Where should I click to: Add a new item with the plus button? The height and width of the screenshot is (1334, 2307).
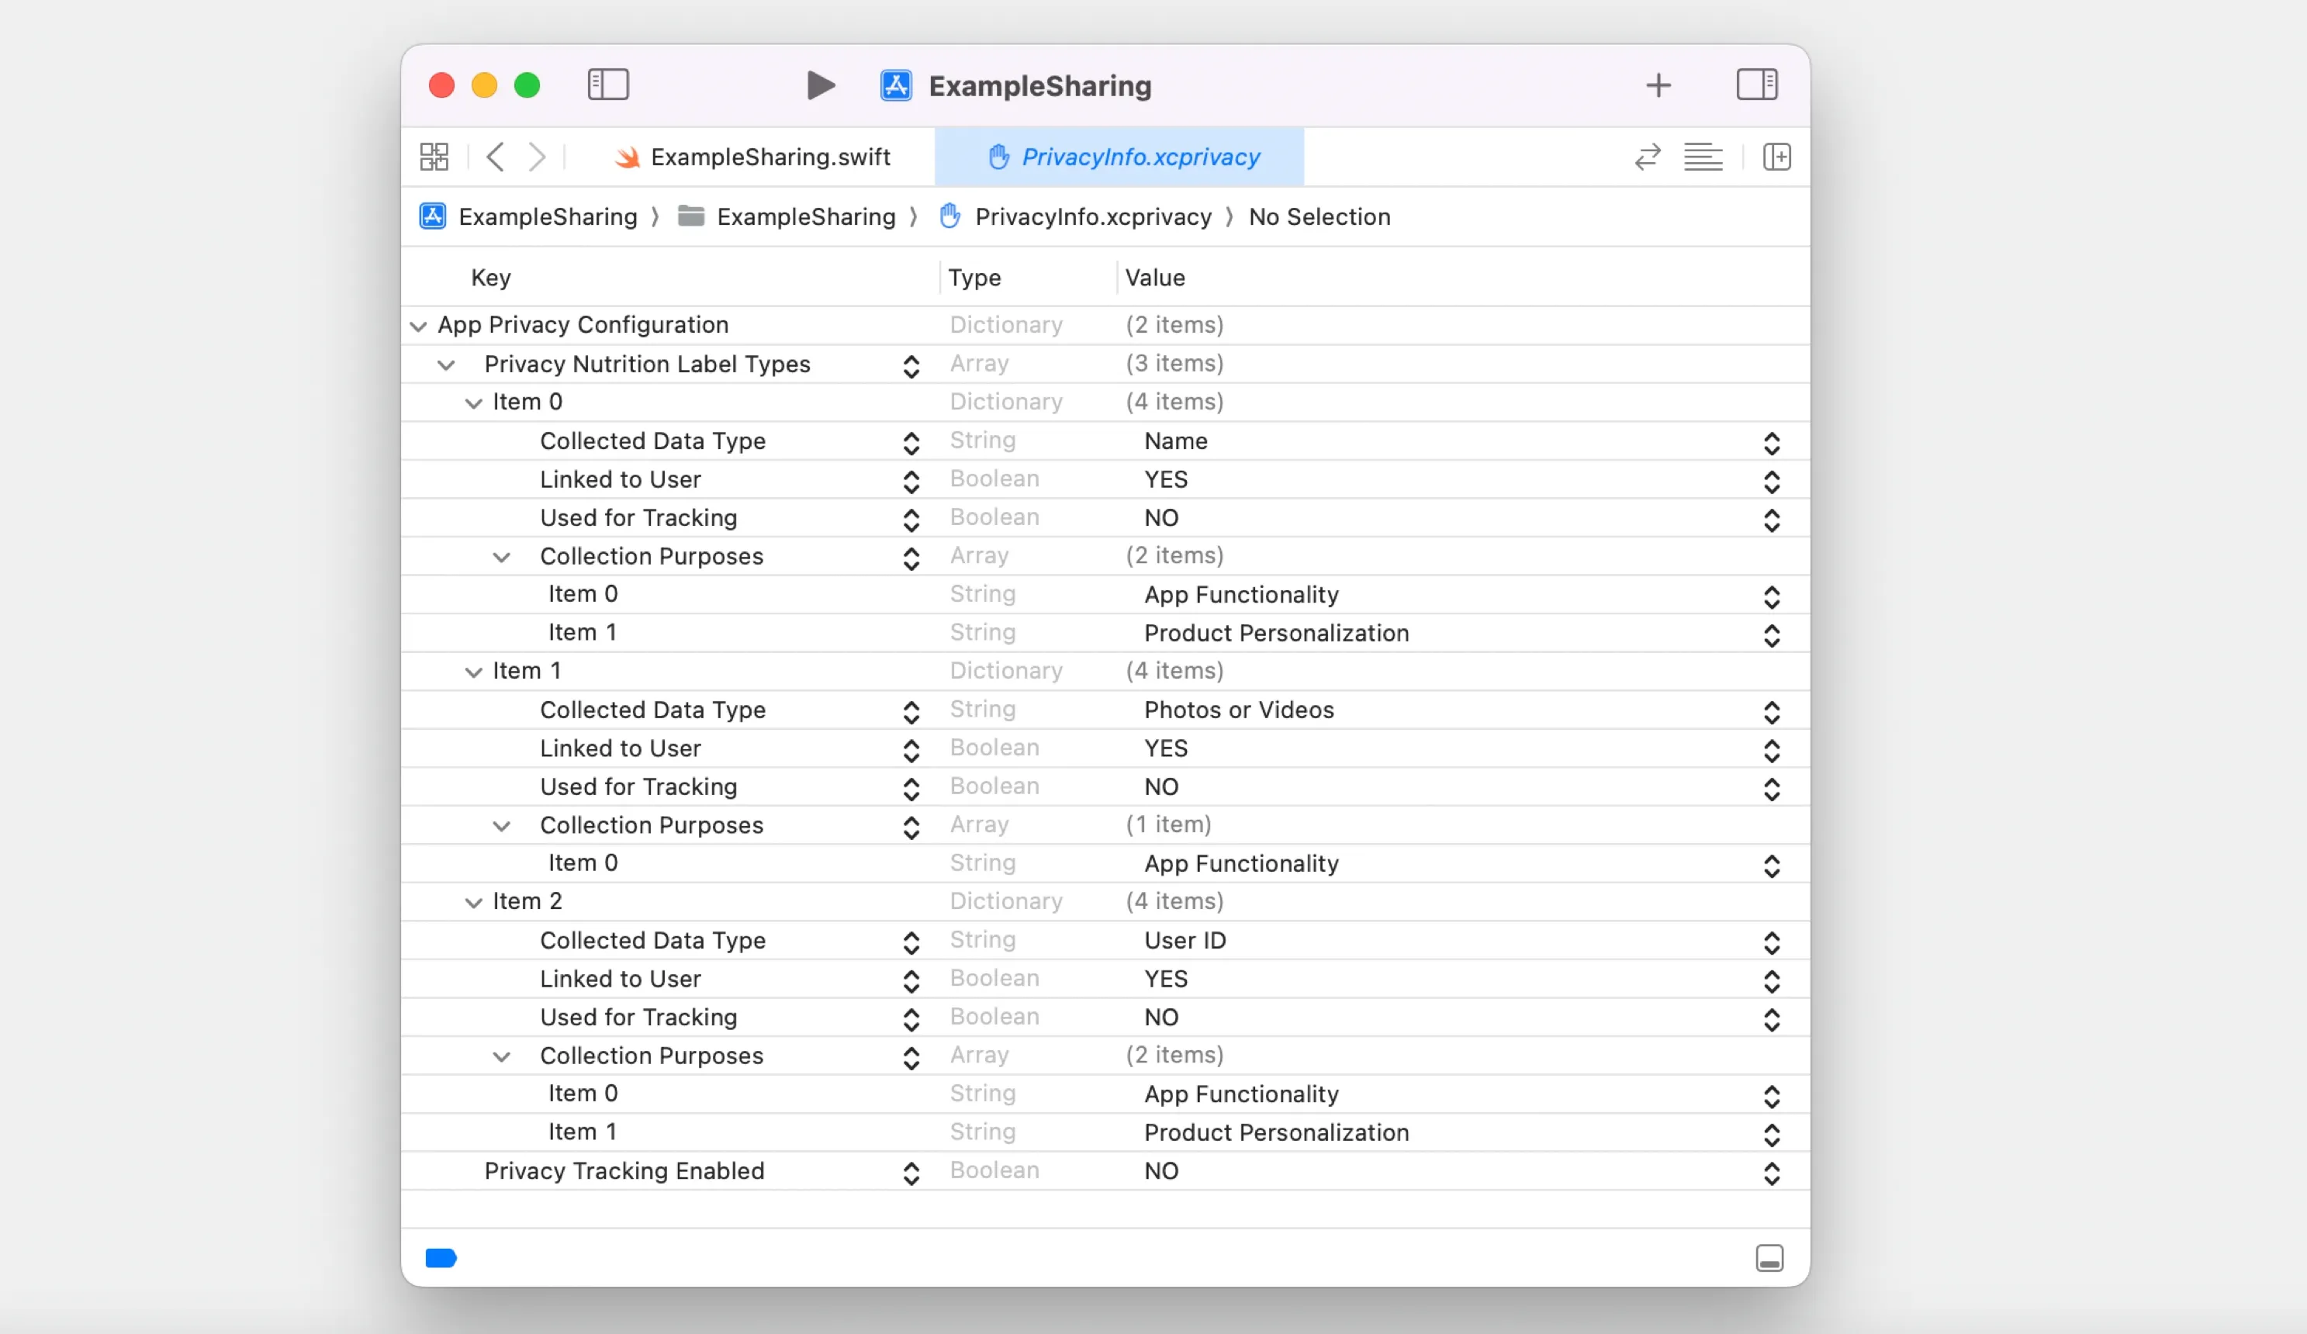[x=1658, y=85]
